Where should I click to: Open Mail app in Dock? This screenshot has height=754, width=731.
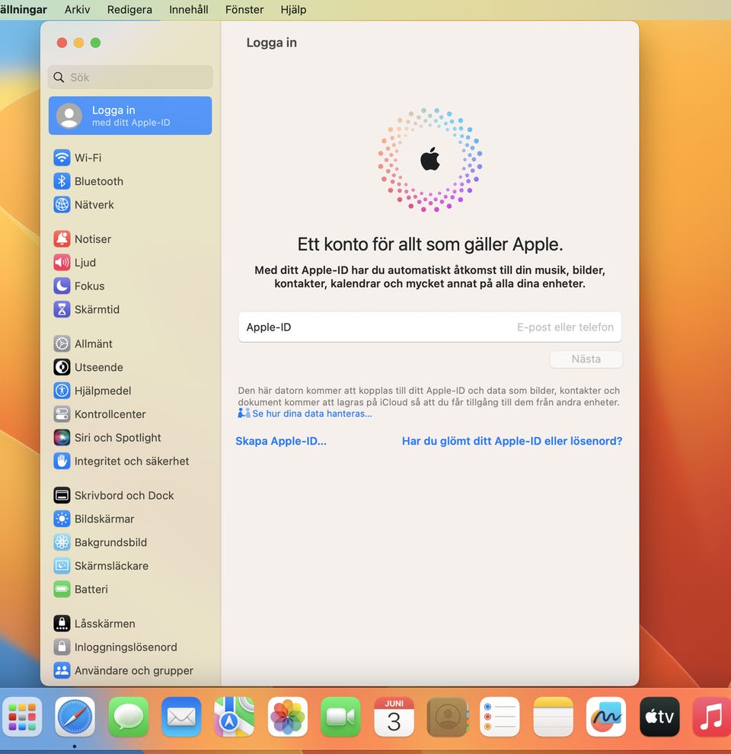(x=181, y=717)
